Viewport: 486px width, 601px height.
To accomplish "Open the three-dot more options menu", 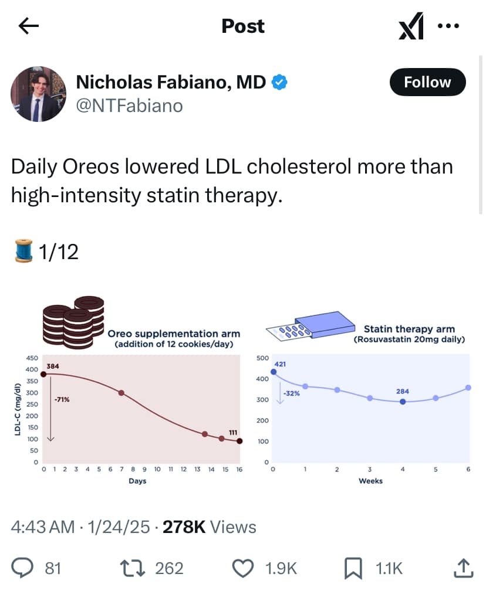I will coord(448,26).
